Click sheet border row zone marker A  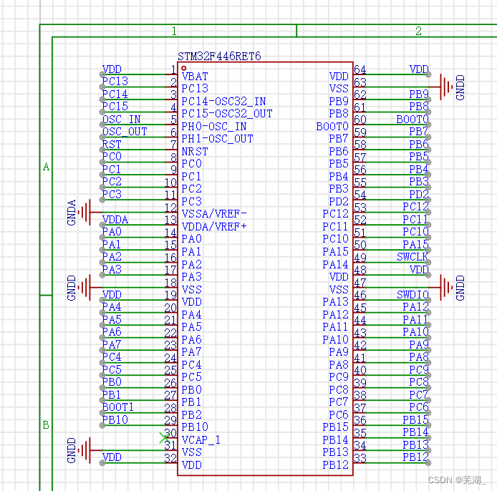[47, 167]
